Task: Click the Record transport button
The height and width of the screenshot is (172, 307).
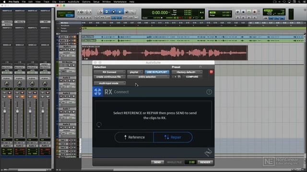Action: pyautogui.click(x=255, y=12)
